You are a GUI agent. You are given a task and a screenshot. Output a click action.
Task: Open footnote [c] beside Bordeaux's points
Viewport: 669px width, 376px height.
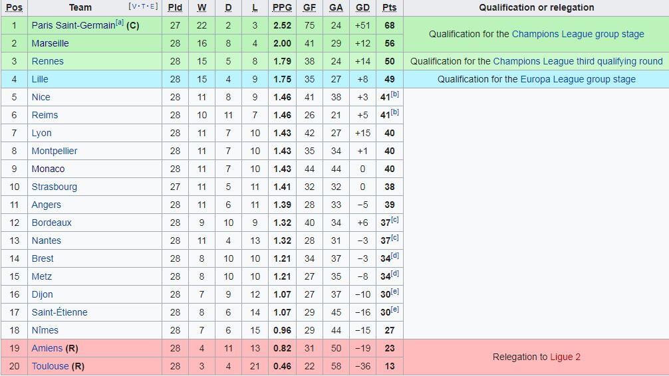[x=394, y=219]
